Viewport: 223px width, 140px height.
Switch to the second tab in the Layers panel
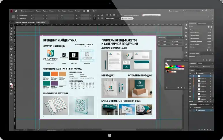point(199,70)
